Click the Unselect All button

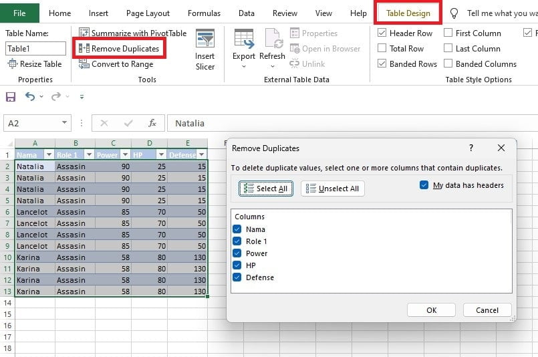point(332,189)
